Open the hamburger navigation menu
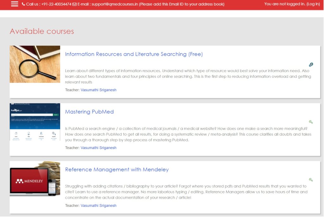324x218 pixels. pyautogui.click(x=15, y=4)
